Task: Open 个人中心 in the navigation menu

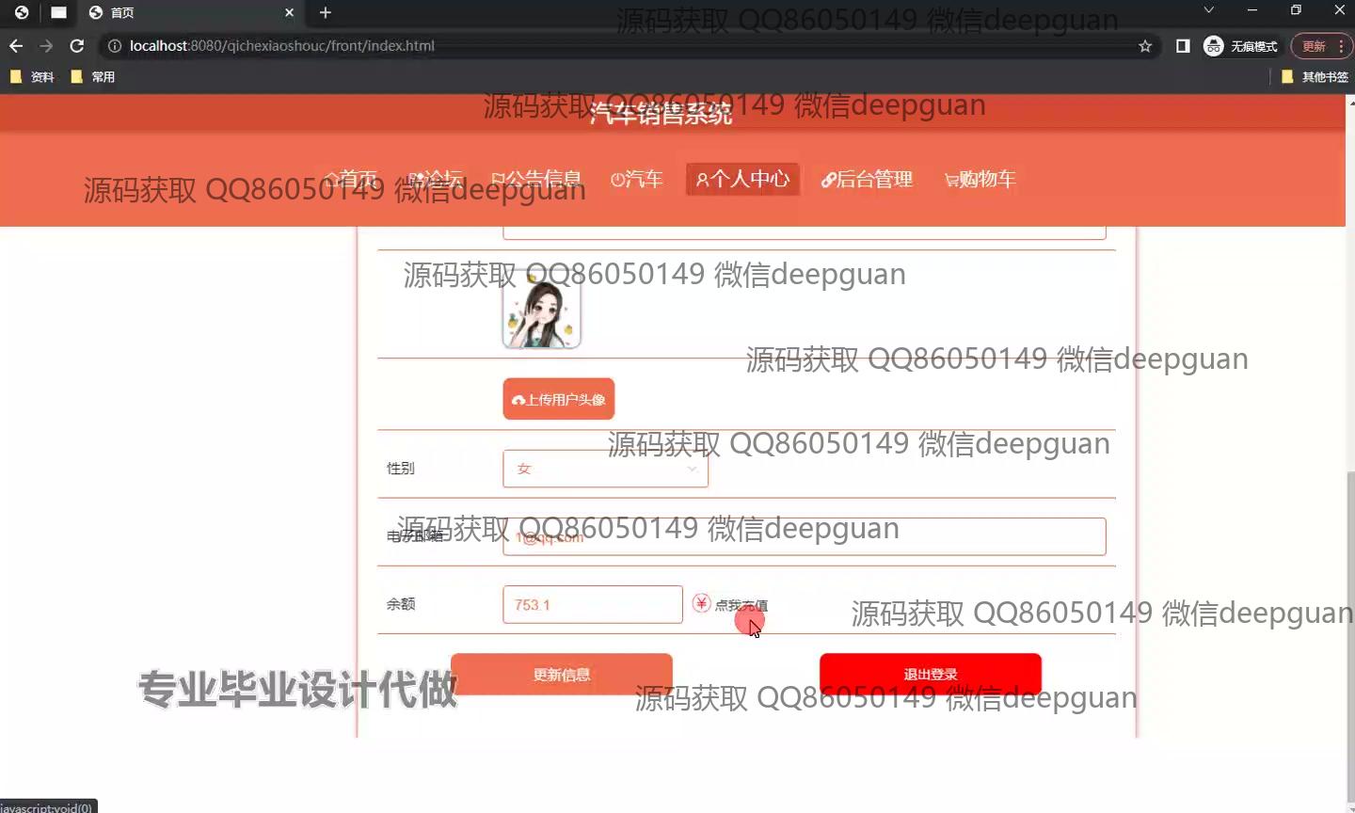Action: tap(742, 179)
